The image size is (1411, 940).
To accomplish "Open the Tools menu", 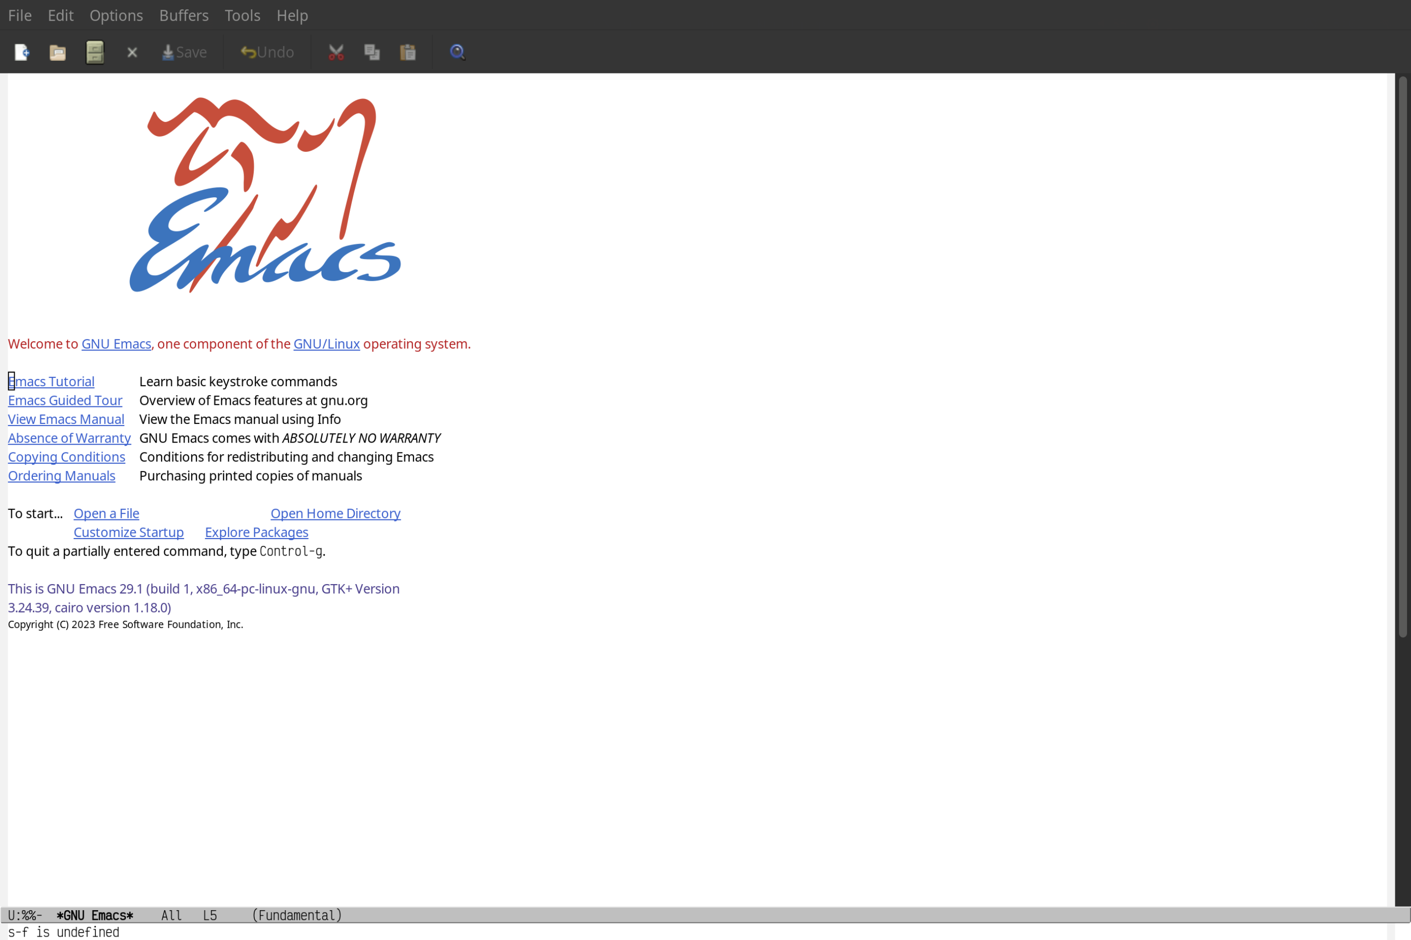I will tap(242, 15).
